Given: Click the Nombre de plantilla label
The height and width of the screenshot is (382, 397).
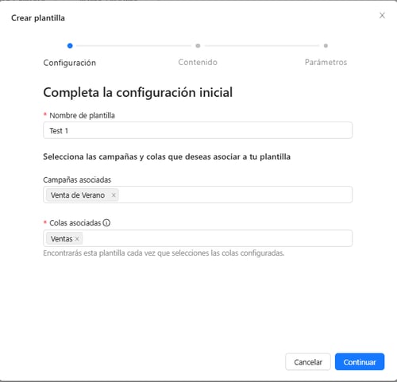Looking at the screenshot, I should point(82,116).
